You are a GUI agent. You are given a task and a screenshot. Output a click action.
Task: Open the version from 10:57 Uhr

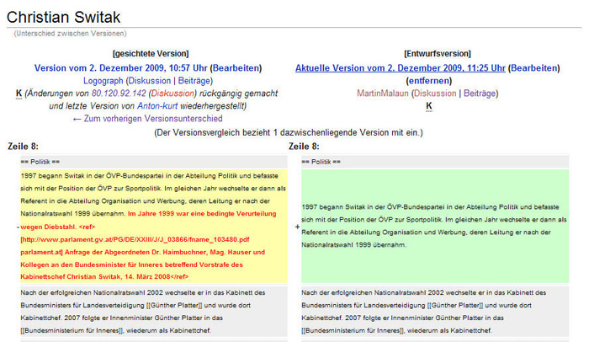point(120,67)
